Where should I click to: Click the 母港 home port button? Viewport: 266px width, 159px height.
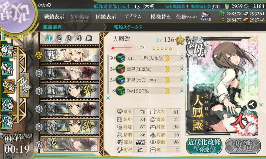[x=25, y=85]
